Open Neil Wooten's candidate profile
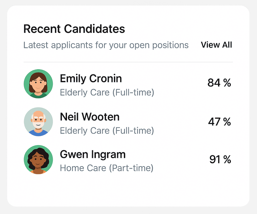Screen dimensions: 257x214 click(x=90, y=117)
